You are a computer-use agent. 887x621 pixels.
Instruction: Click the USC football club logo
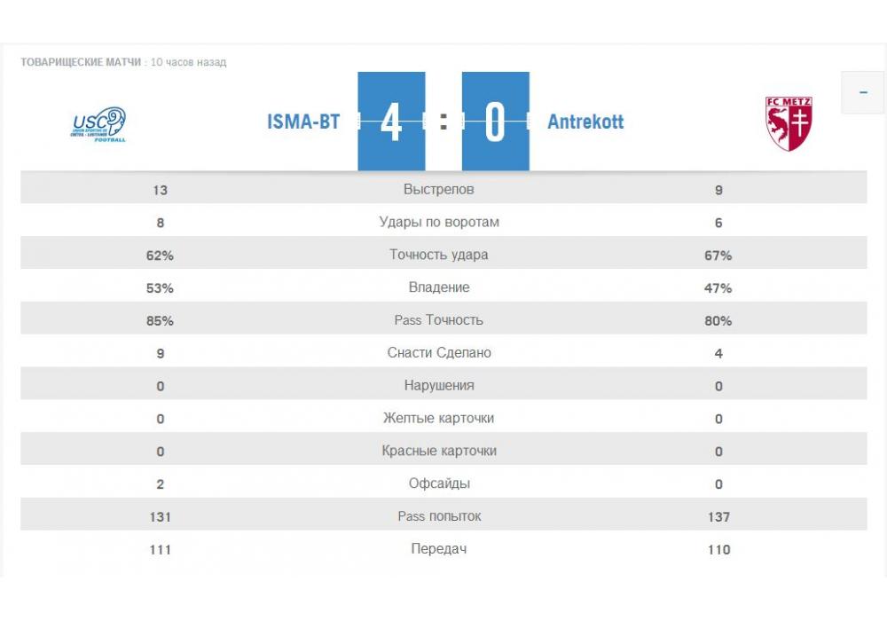tap(98, 123)
